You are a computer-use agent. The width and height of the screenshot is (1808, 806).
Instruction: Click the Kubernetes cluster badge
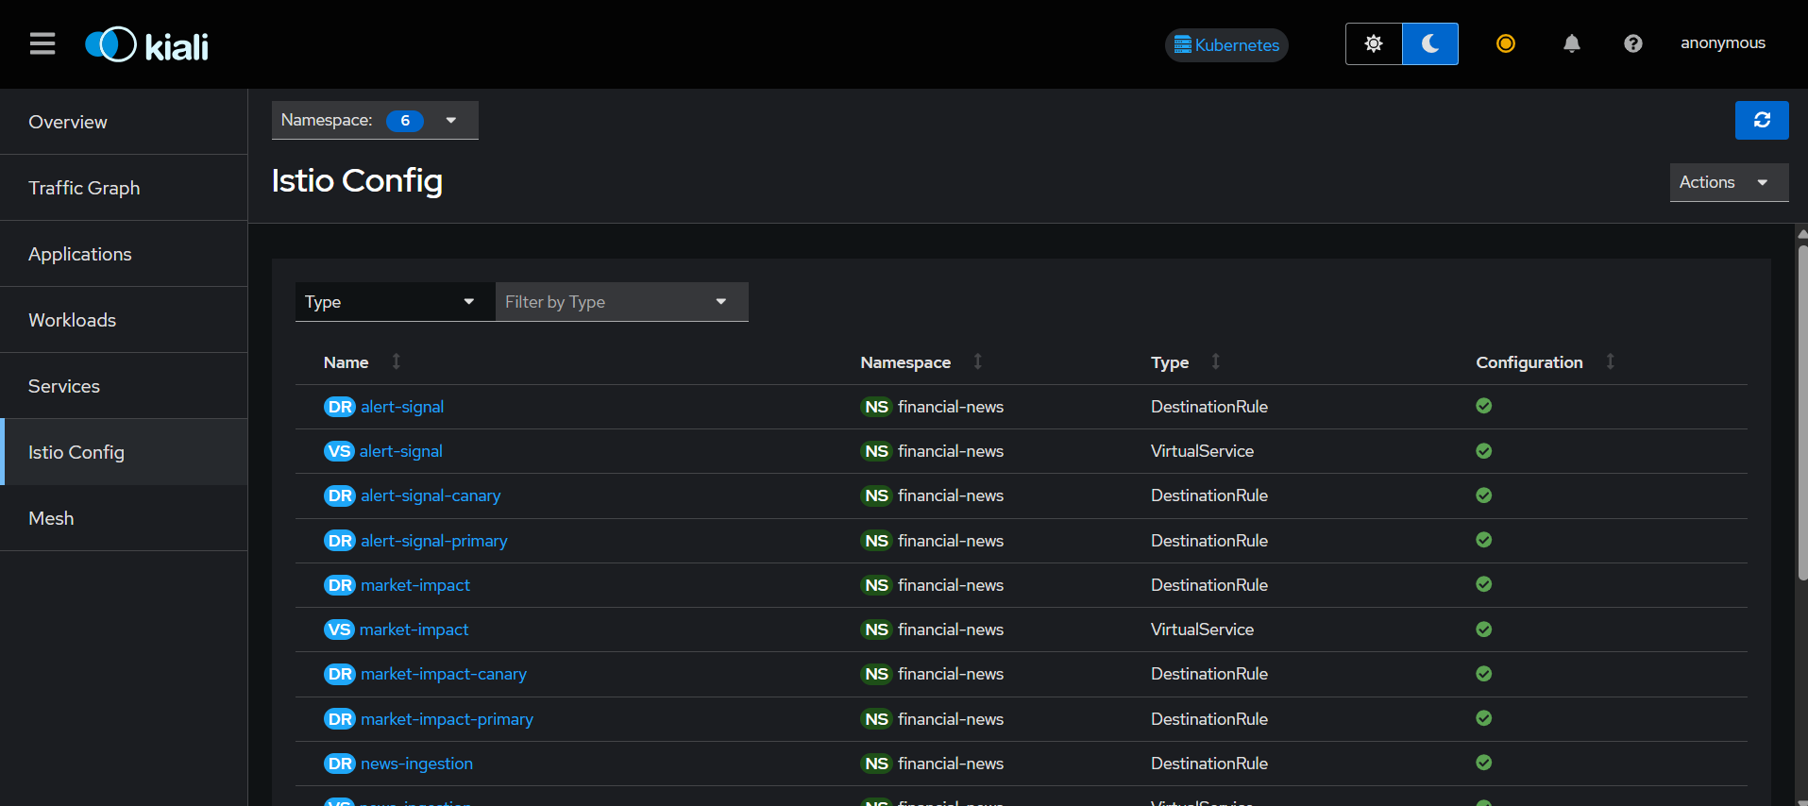pos(1225,45)
